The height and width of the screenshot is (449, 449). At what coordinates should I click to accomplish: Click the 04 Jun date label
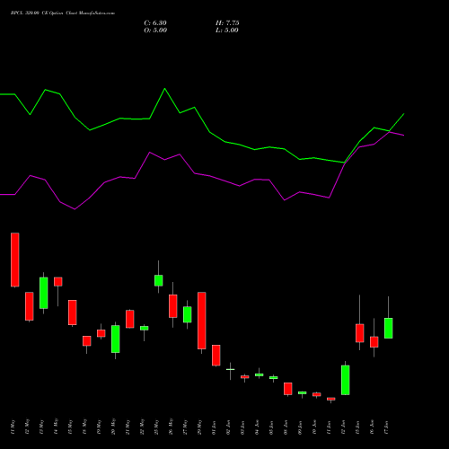(x=257, y=427)
